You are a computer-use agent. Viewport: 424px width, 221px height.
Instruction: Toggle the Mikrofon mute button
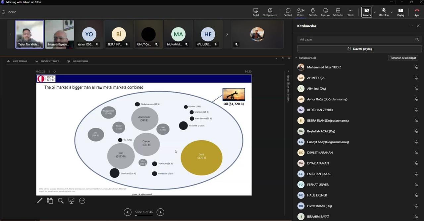[x=384, y=12]
